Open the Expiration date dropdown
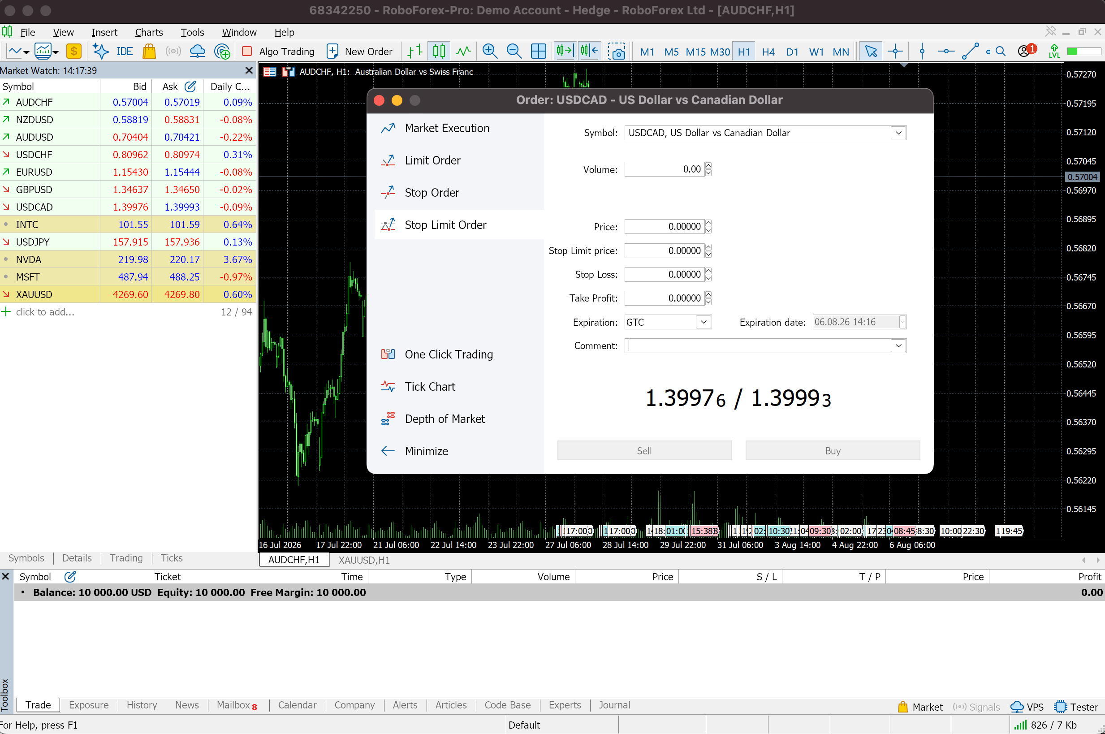The image size is (1105, 734). tap(902, 322)
